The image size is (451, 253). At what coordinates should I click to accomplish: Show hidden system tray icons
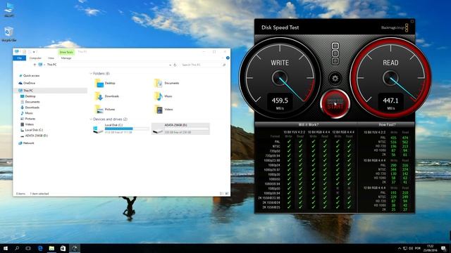point(400,248)
